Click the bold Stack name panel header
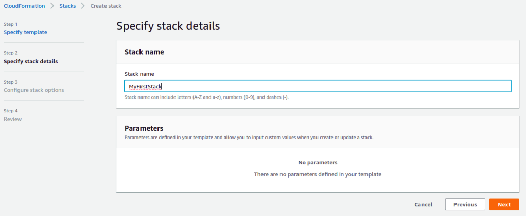This screenshot has width=526, height=216. pyautogui.click(x=144, y=52)
